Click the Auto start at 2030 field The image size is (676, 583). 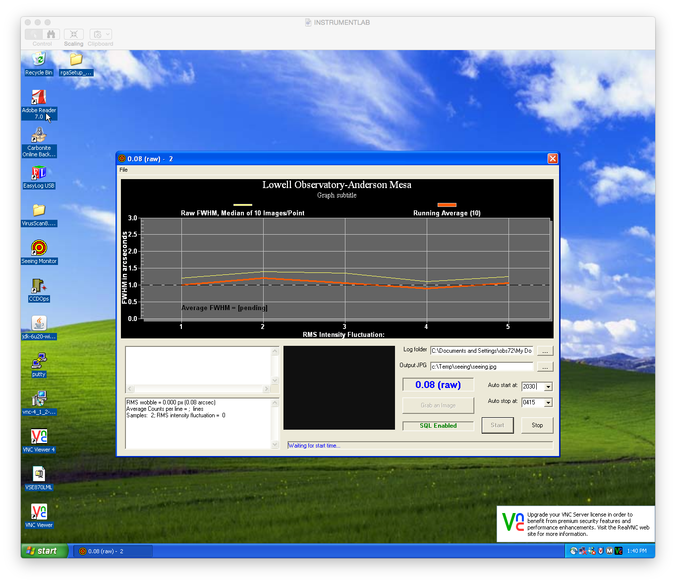point(533,387)
